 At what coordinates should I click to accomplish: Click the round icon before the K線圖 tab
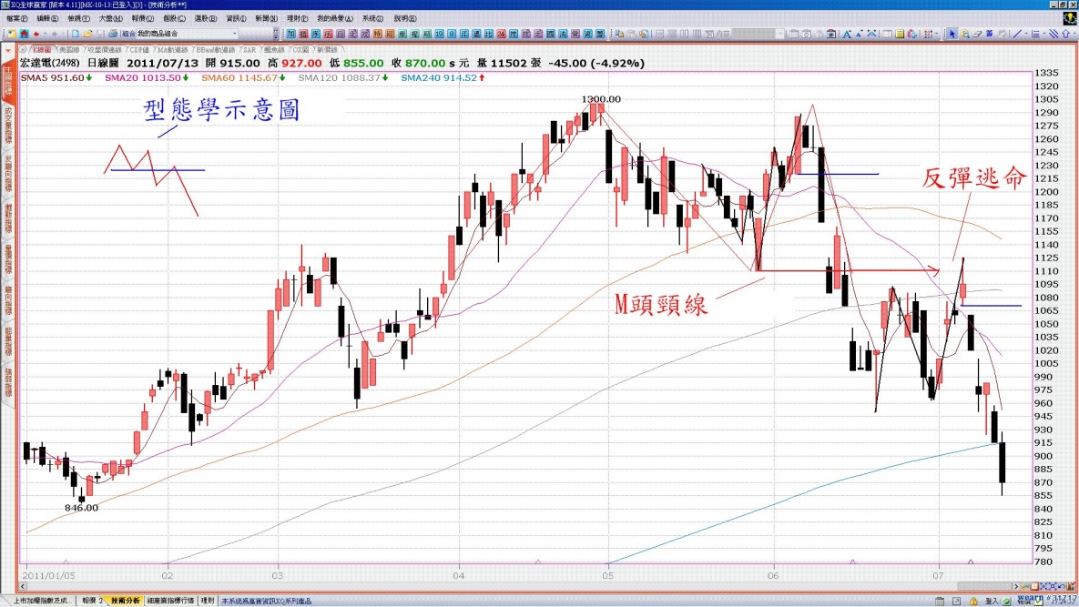pos(24,49)
